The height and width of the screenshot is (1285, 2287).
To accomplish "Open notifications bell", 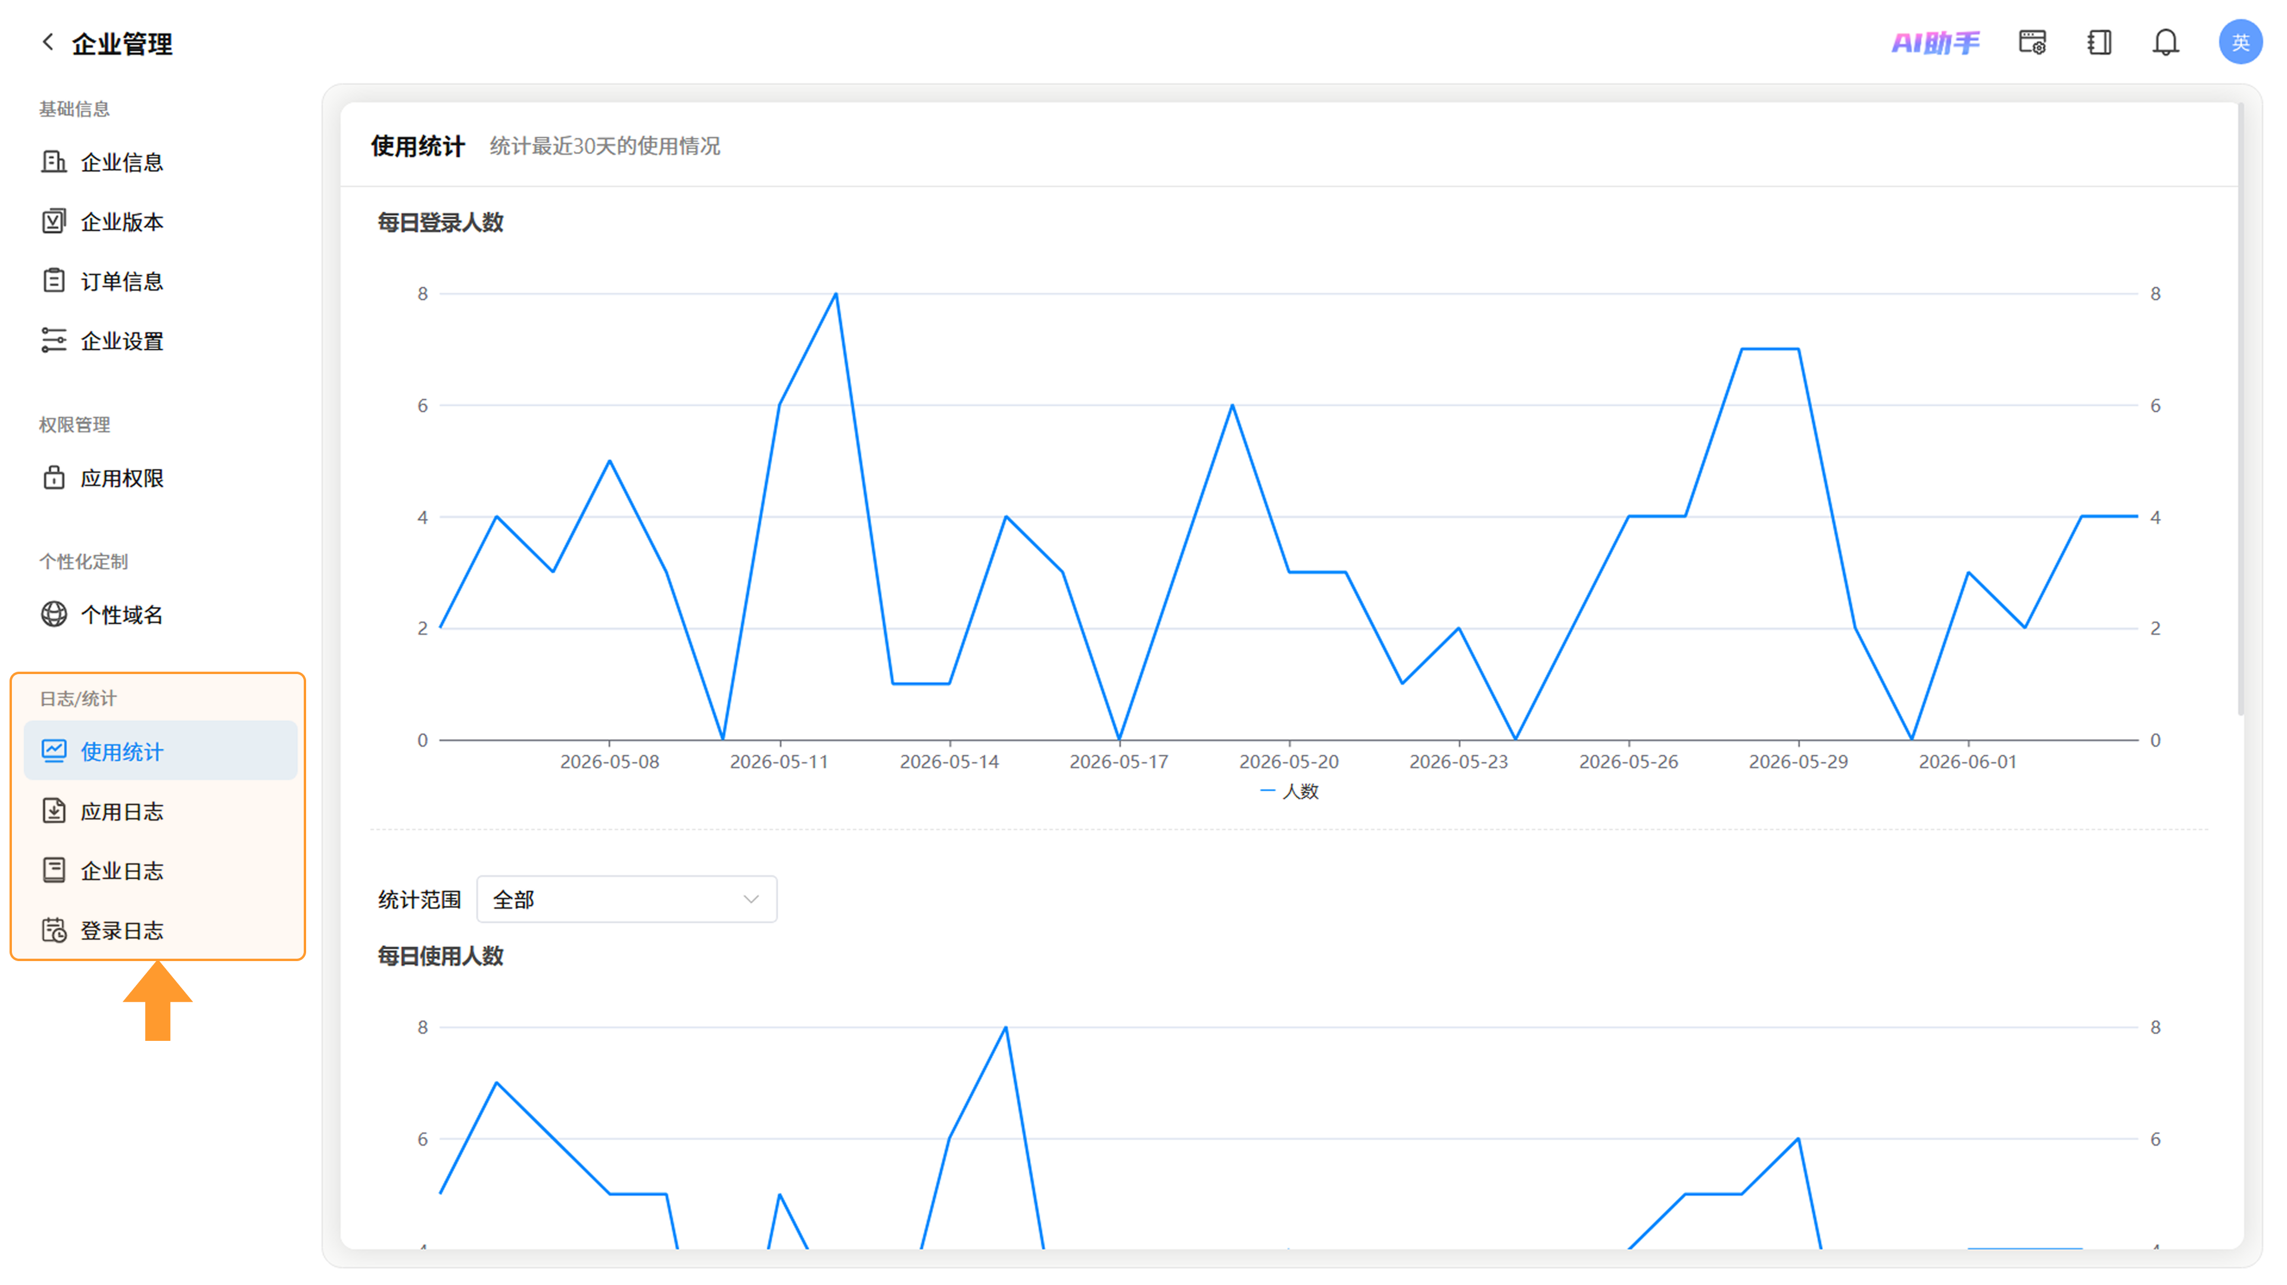I will [2166, 42].
